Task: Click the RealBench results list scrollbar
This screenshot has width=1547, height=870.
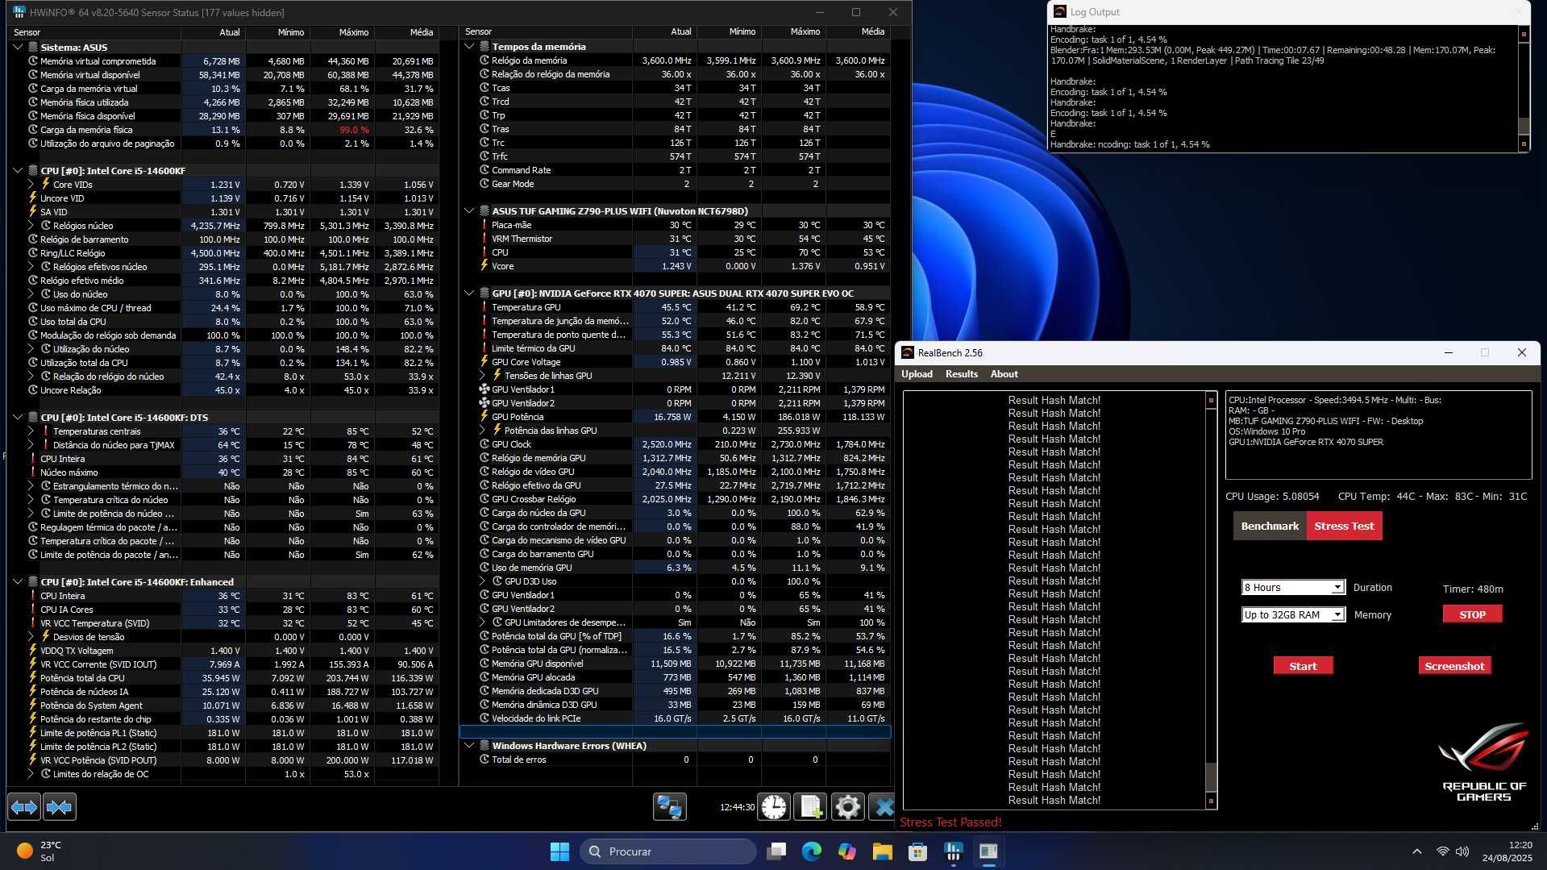Action: click(x=1210, y=601)
